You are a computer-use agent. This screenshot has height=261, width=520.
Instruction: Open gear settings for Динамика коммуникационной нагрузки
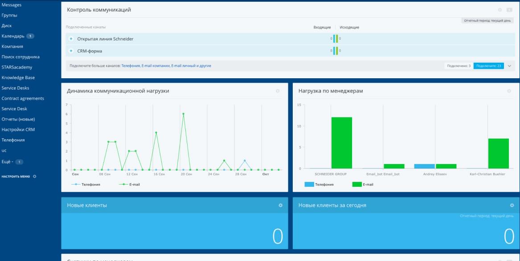(x=278, y=91)
